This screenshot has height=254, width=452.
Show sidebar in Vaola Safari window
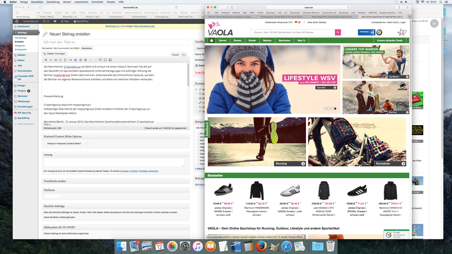coord(232,7)
